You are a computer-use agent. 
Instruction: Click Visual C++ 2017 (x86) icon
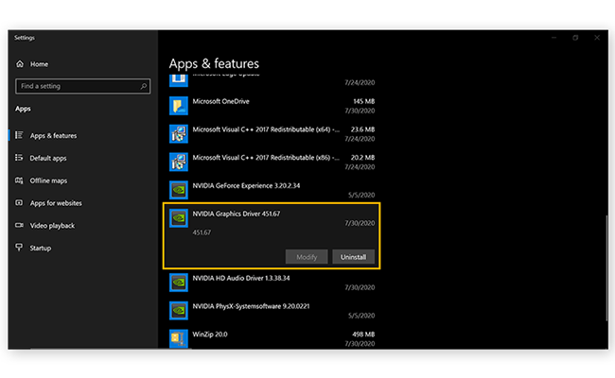pyautogui.click(x=179, y=163)
